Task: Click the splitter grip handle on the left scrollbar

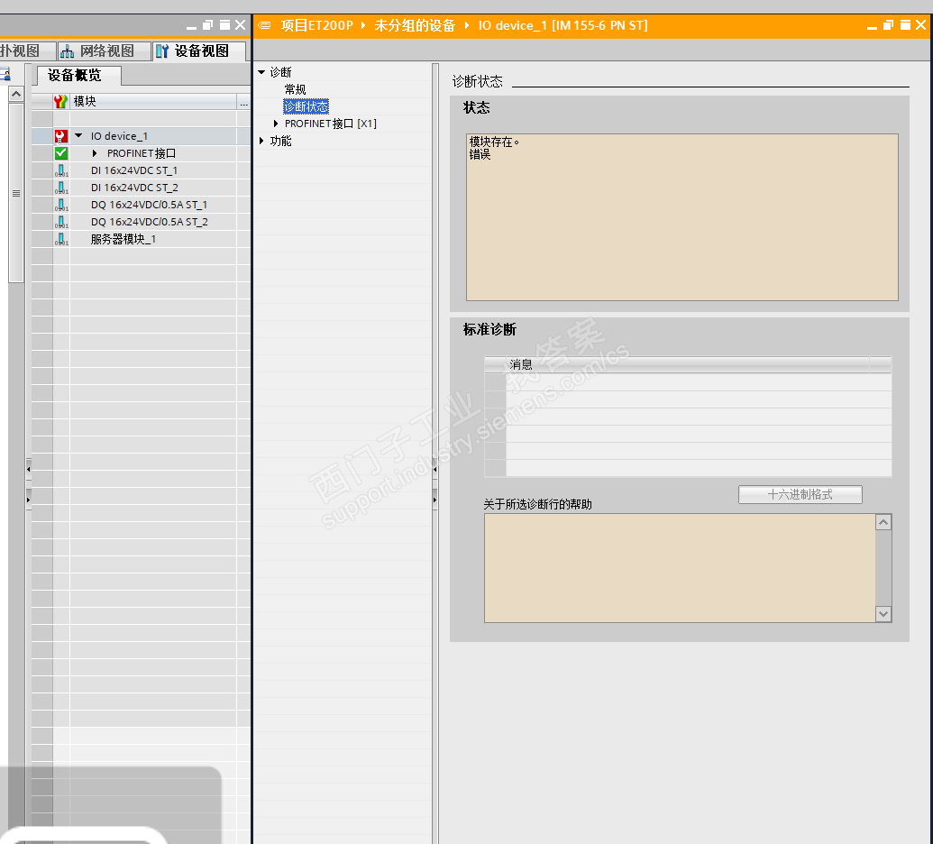Action: pos(16,194)
